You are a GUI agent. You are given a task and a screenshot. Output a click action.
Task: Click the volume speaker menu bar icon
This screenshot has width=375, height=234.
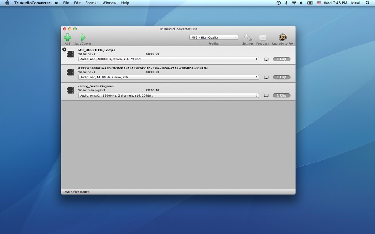301,3
